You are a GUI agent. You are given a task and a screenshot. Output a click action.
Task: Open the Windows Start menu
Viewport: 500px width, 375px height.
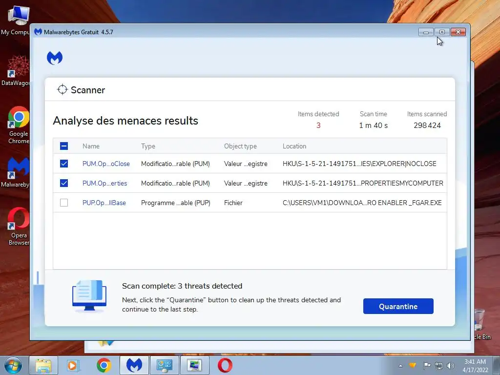13,365
